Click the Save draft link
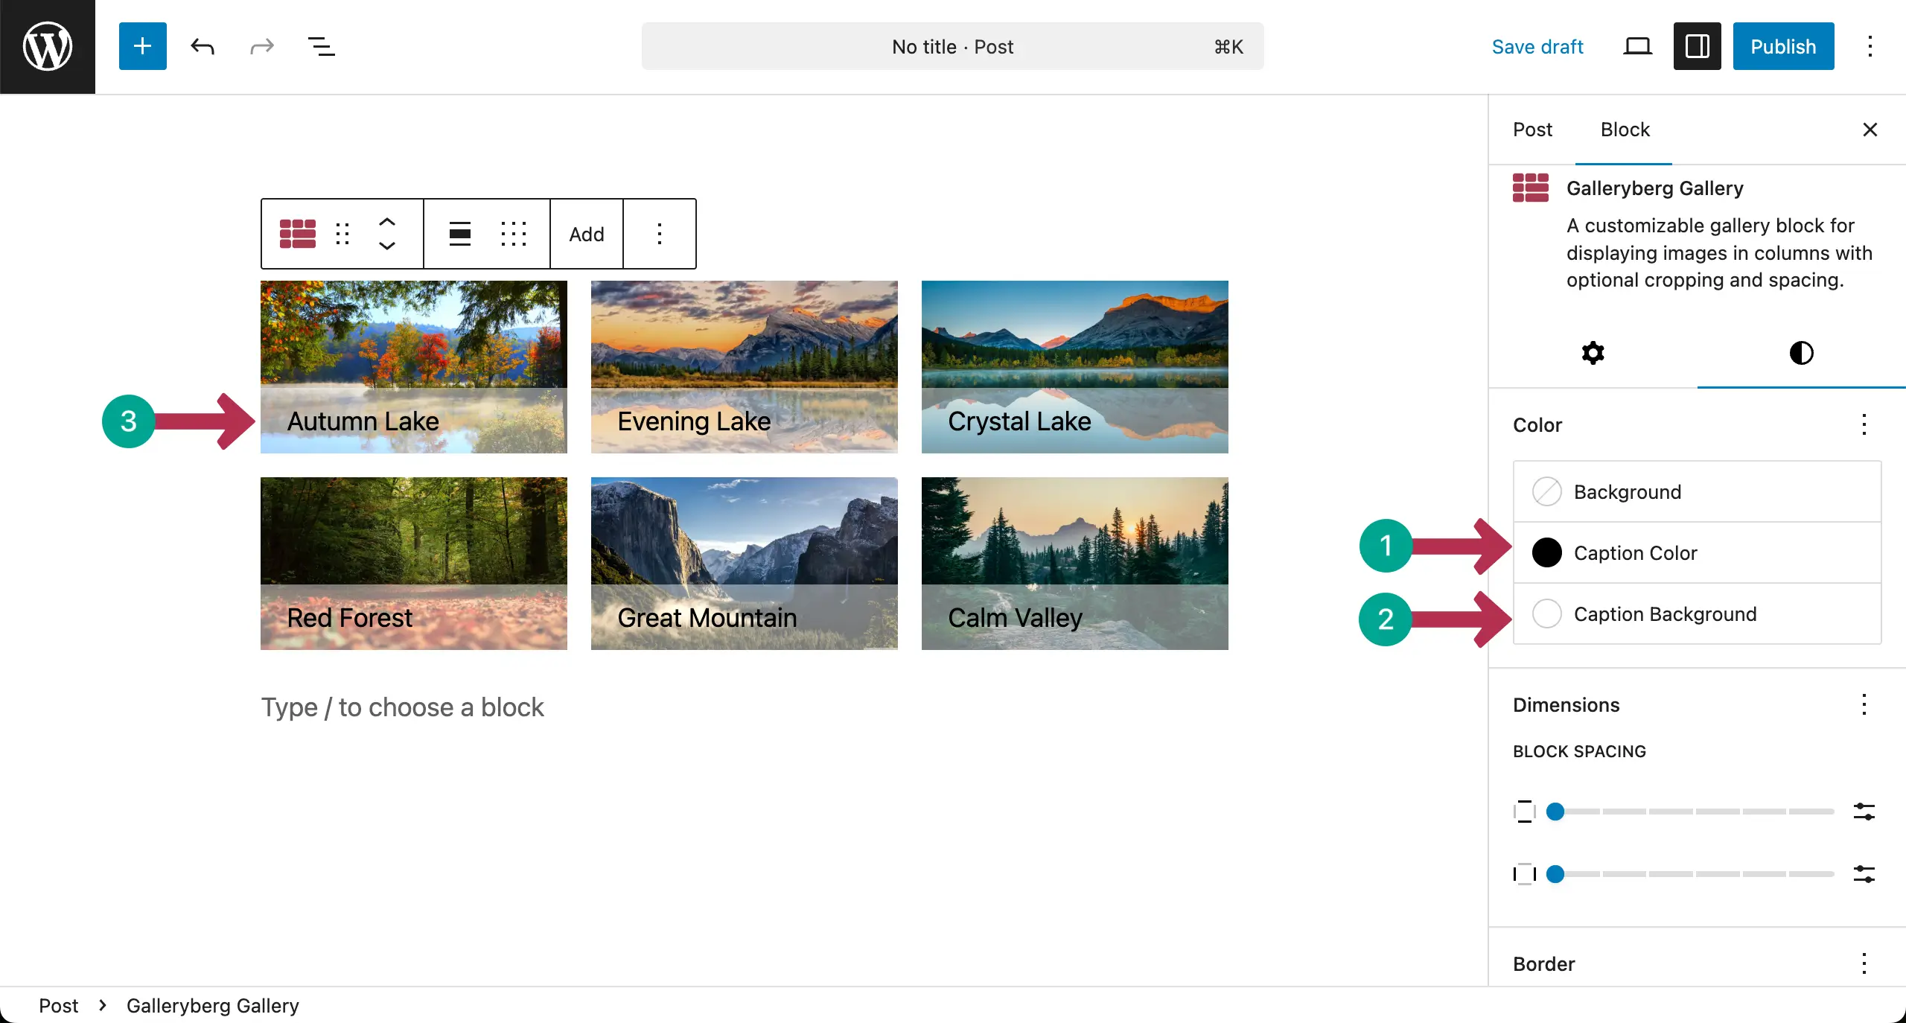The image size is (1906, 1023). [1537, 45]
